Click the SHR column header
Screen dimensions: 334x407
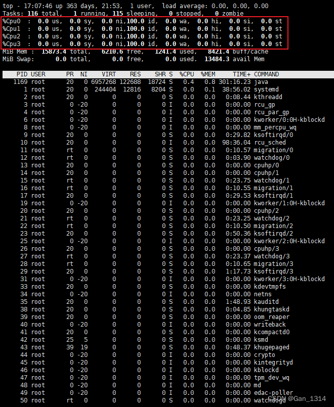click(x=160, y=74)
